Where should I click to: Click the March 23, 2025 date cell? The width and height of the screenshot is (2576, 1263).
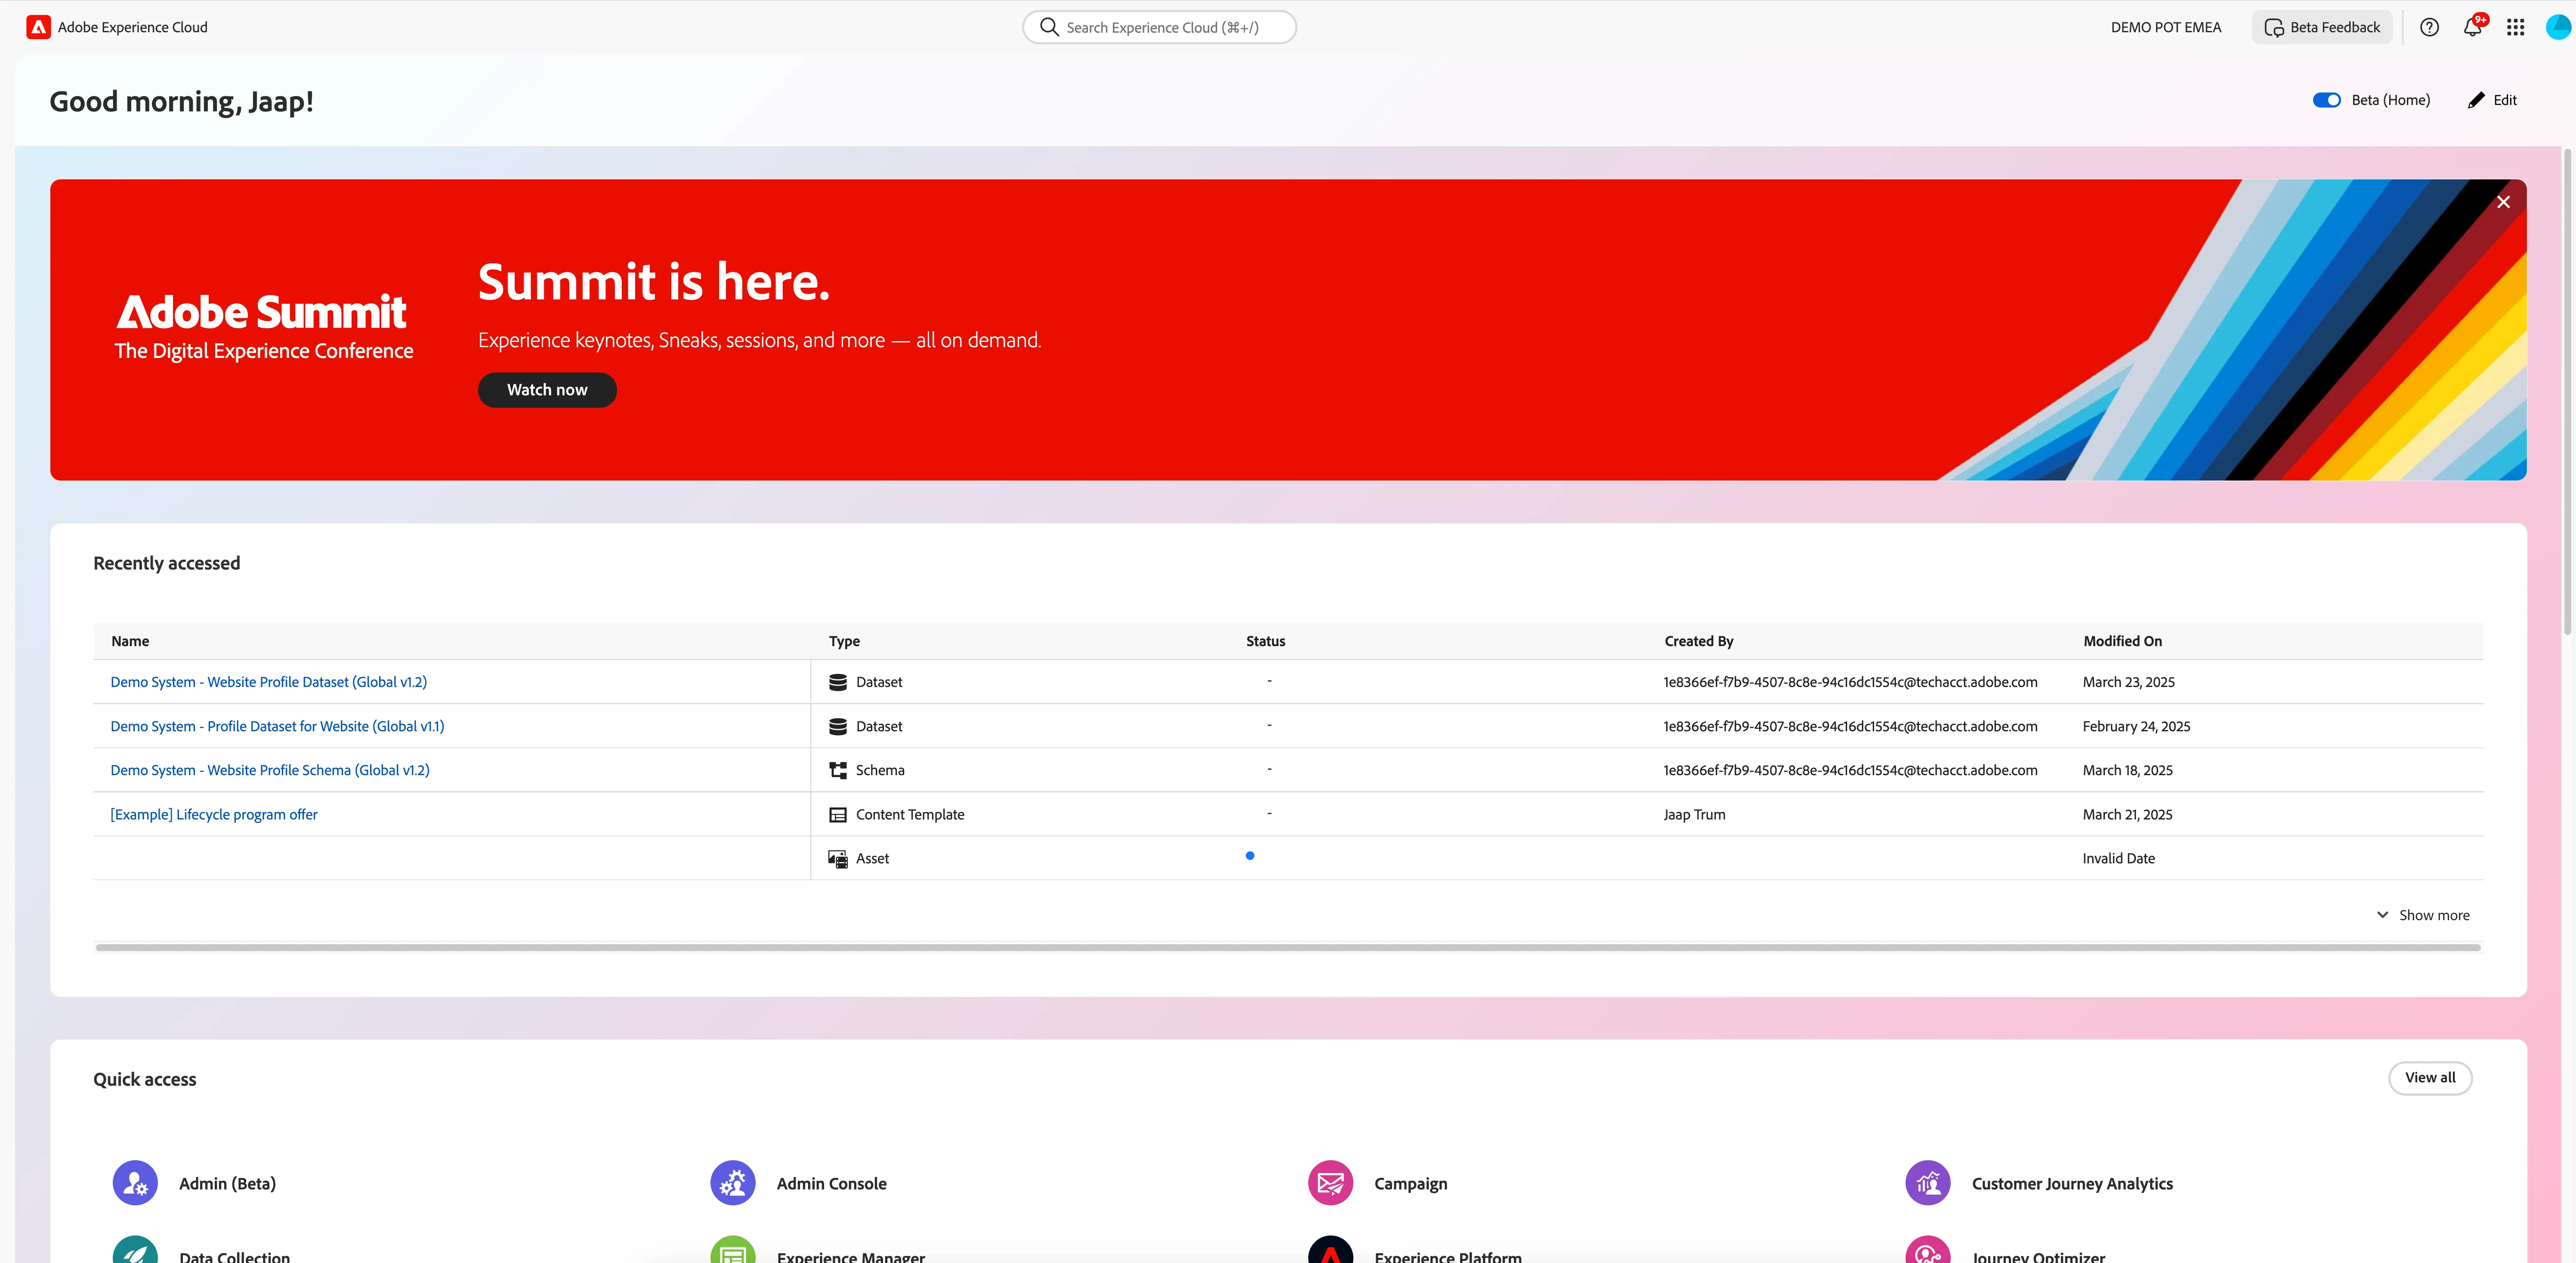[2128, 682]
